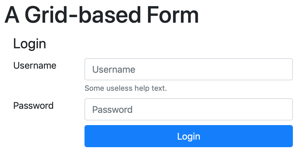299x153 pixels.
Task: Click the 'Grid-based' word in main heading
Action: 83,15
